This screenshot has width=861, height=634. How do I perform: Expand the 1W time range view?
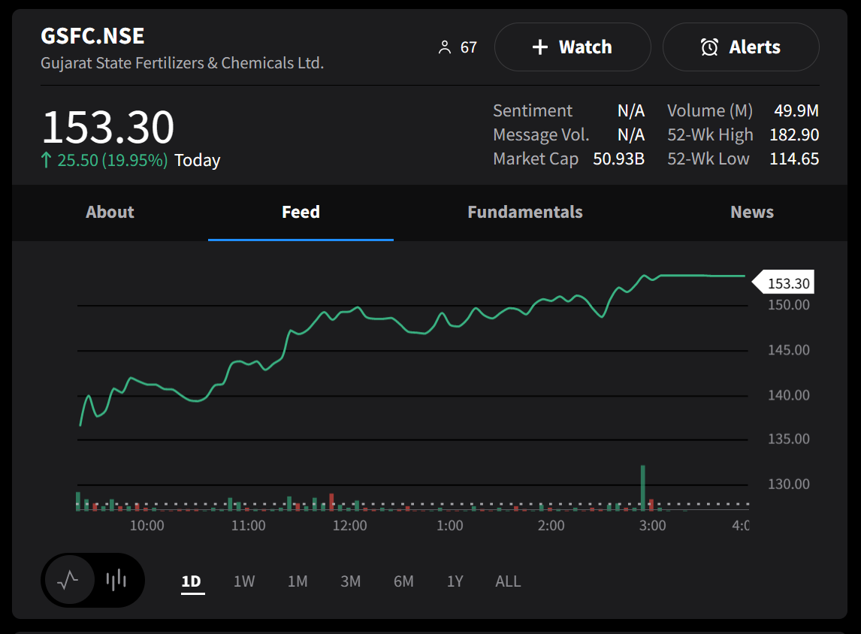(x=243, y=581)
